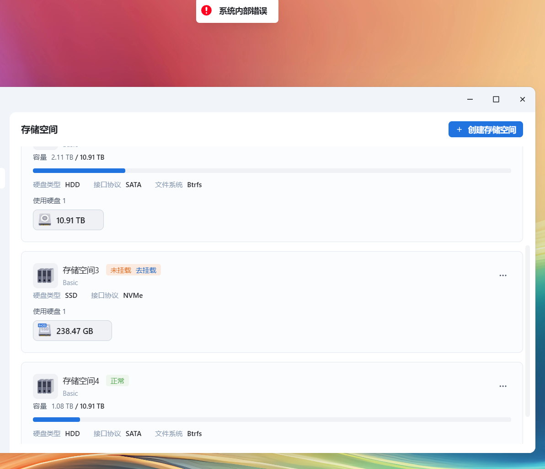
Task: Click the 1.08 TB capacity usage bar
Action: pyautogui.click(x=272, y=420)
